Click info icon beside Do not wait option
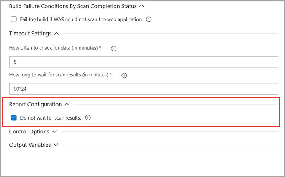Image resolution: width=285 pixels, height=177 pixels. [x=88, y=117]
